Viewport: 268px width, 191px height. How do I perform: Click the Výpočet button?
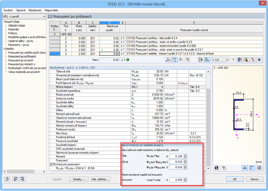[x=57, y=179]
